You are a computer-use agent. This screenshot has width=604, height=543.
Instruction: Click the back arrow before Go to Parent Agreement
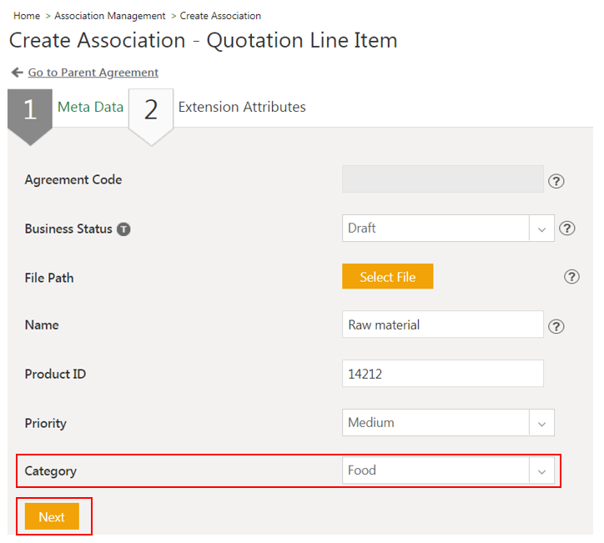pyautogui.click(x=17, y=73)
